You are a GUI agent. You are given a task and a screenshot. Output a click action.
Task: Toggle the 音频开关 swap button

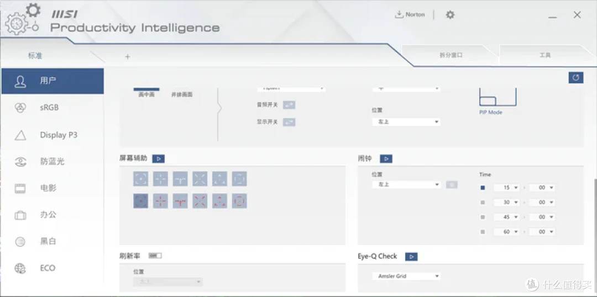pos(289,105)
